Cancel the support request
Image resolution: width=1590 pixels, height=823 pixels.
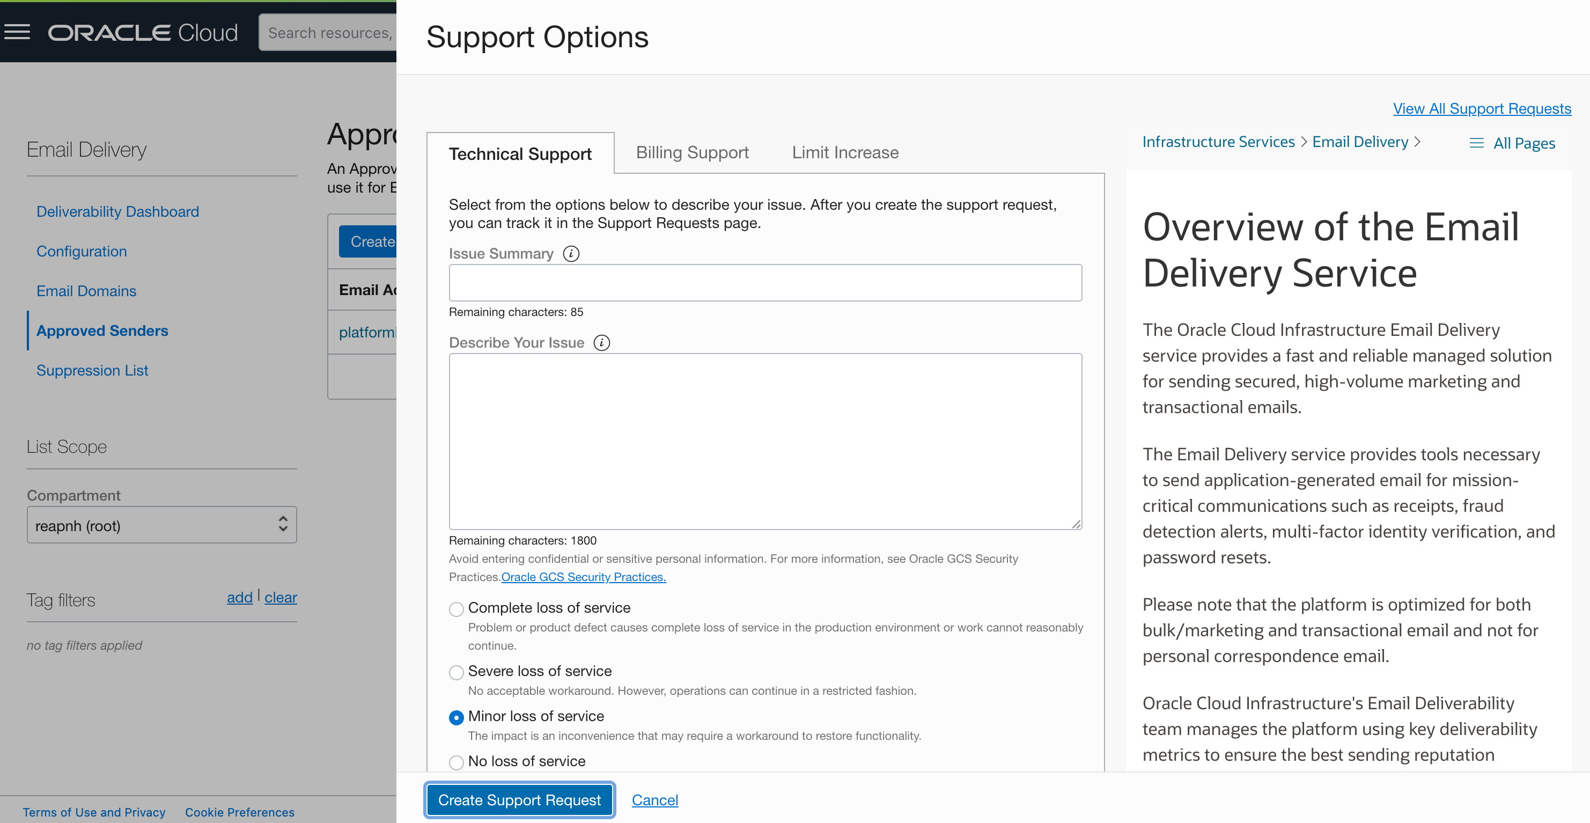tap(655, 799)
